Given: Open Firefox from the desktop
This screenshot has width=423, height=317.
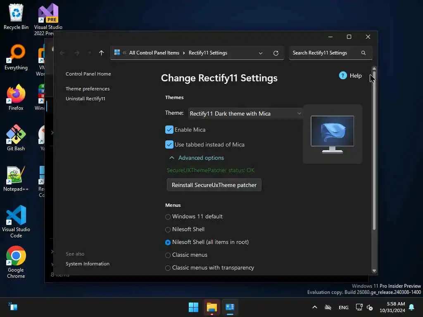Looking at the screenshot, I should (16, 97).
